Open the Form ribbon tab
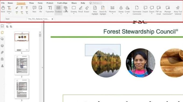 point(40,3)
